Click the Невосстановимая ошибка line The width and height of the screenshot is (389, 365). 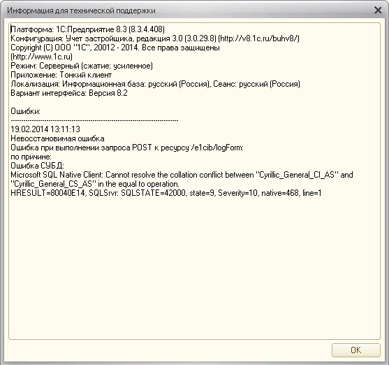pyautogui.click(x=57, y=138)
